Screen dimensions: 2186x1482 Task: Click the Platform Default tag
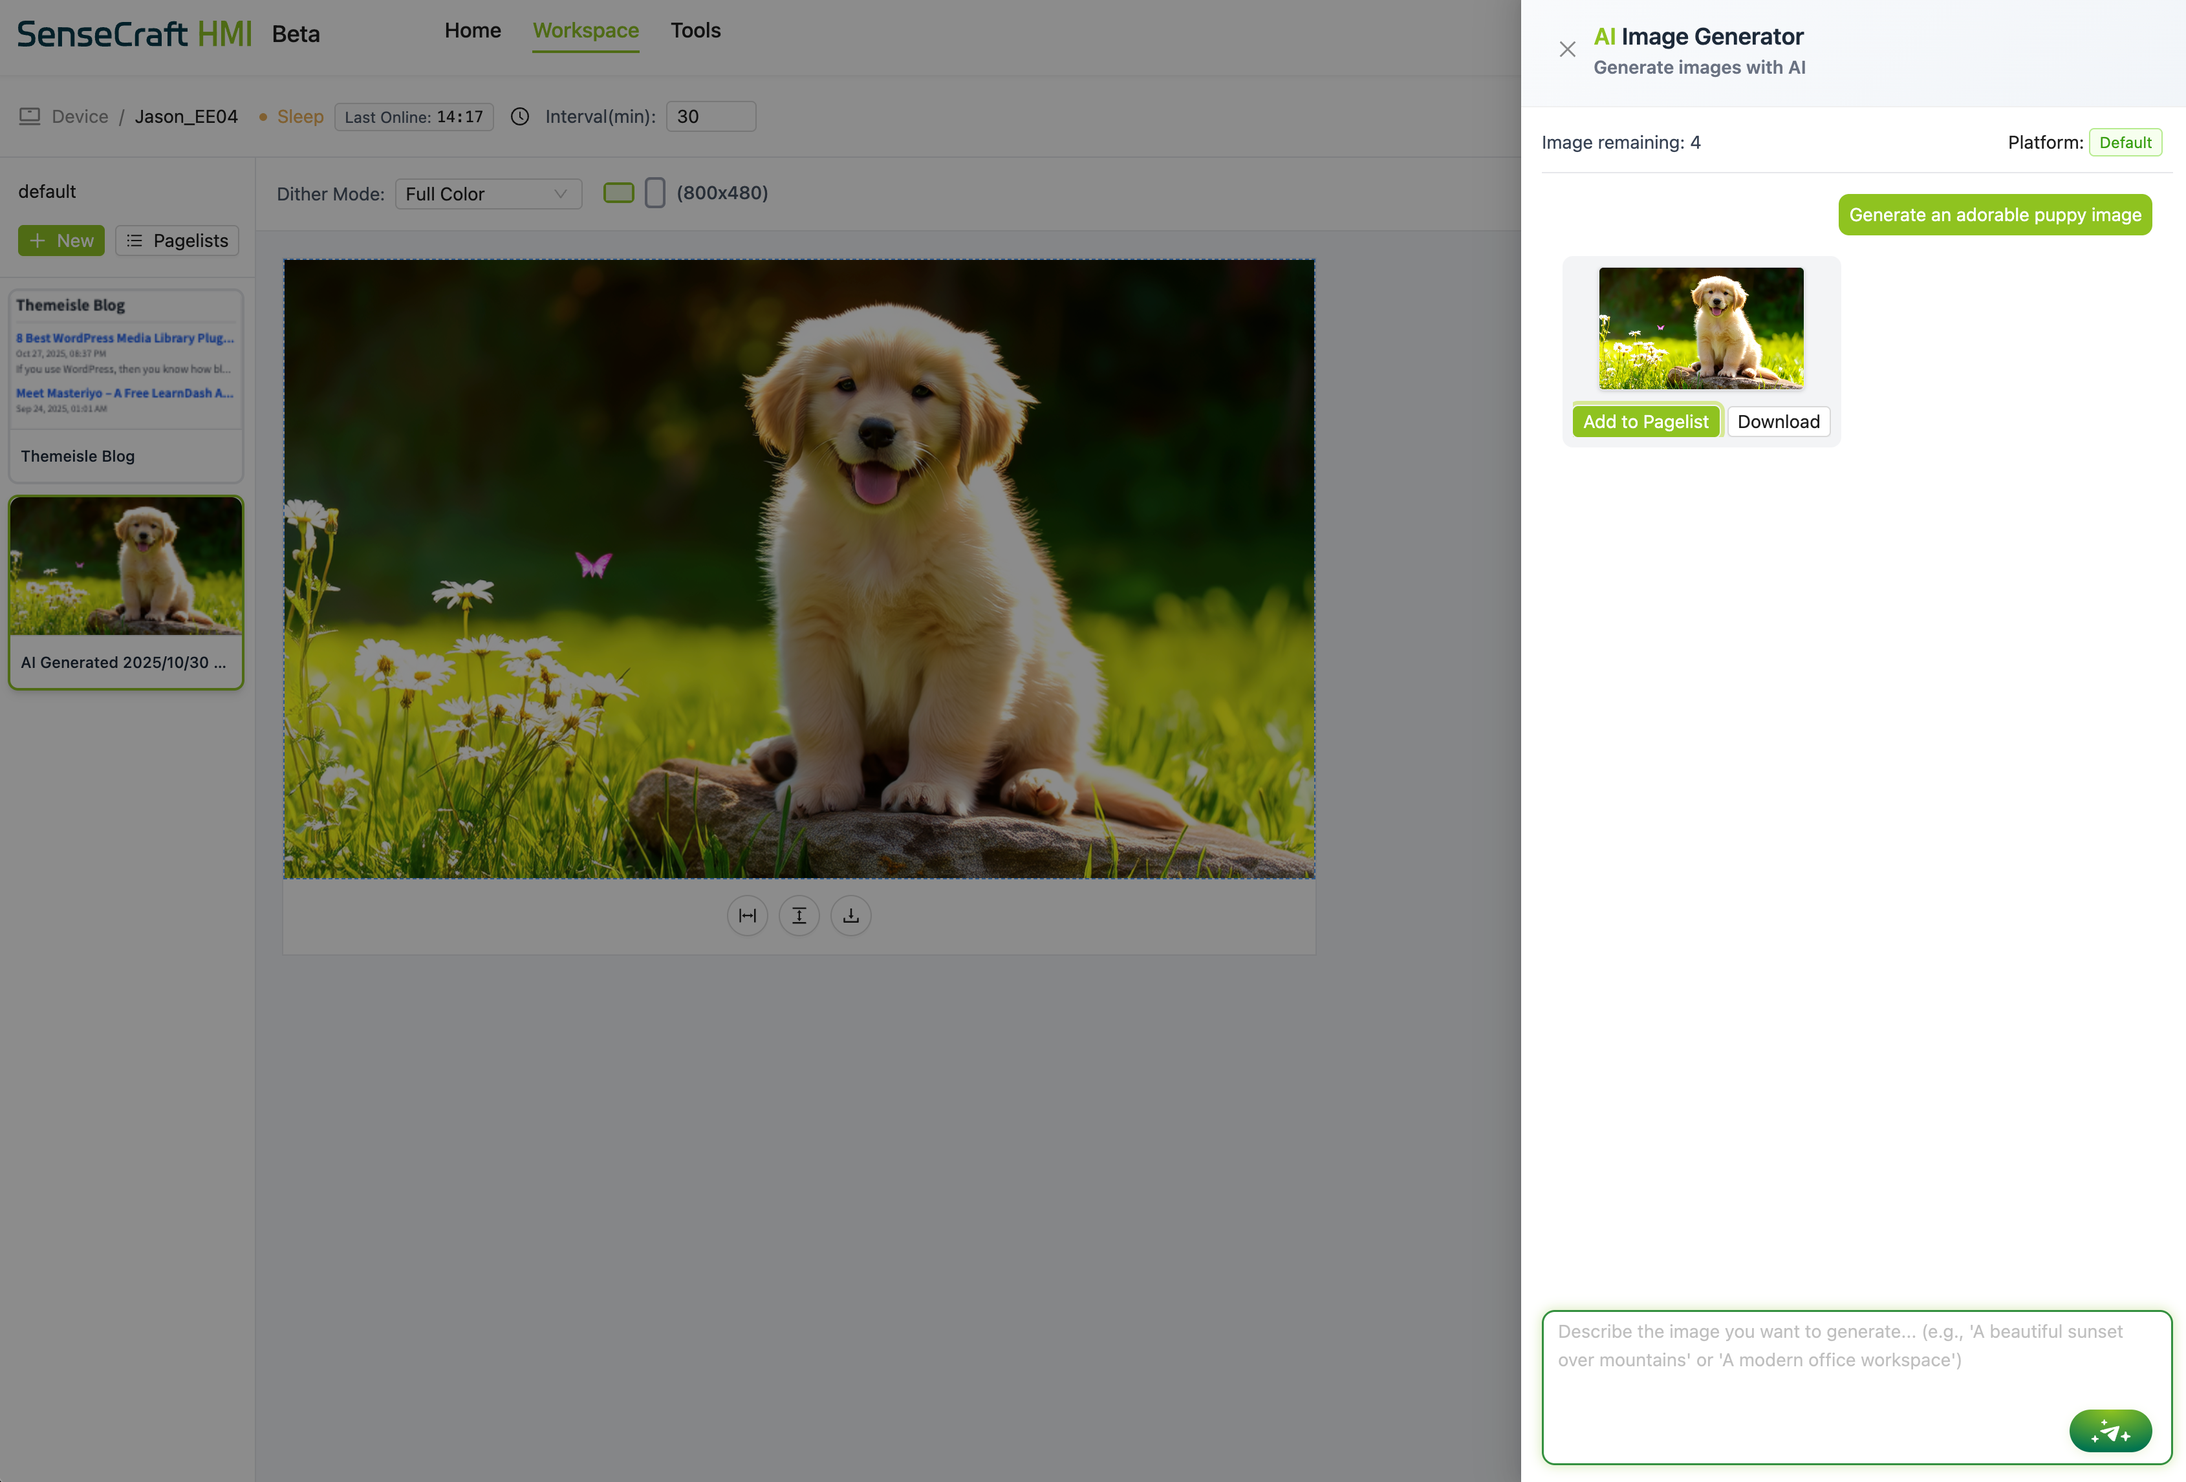click(x=2125, y=143)
